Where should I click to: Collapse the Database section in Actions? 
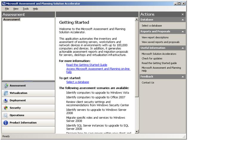coord(183,20)
